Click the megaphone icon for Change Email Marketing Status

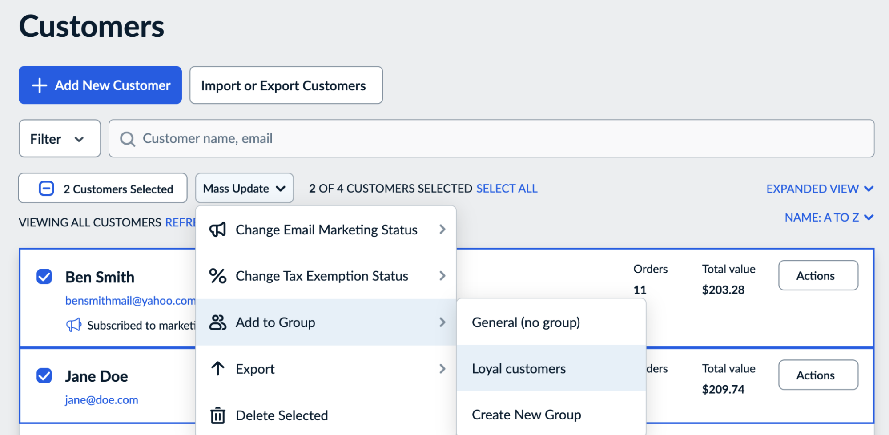click(217, 229)
